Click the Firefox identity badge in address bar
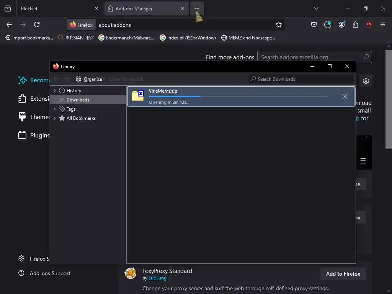392x294 pixels. 81,25
